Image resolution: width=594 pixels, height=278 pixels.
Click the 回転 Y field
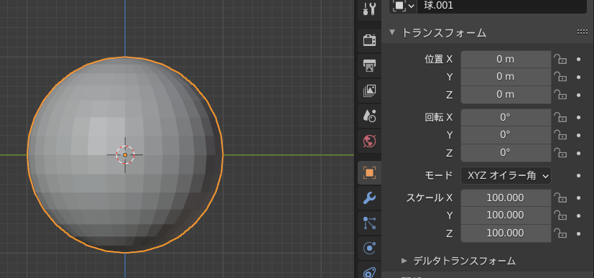(506, 135)
